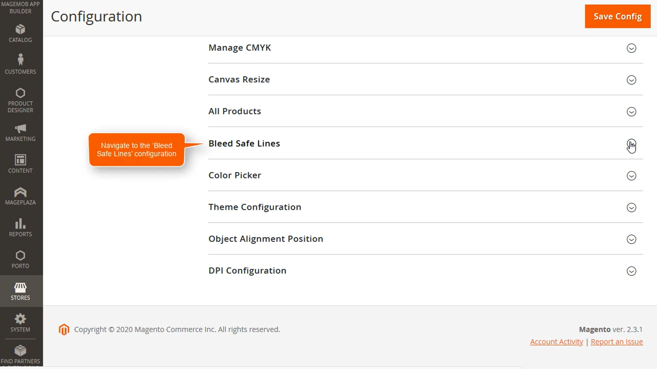Screen dimensions: 657x369
Task: Open the System gear menu
Action: click(x=21, y=323)
